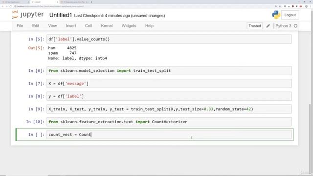Open the Edit menu
313x176 pixels.
click(36, 26)
